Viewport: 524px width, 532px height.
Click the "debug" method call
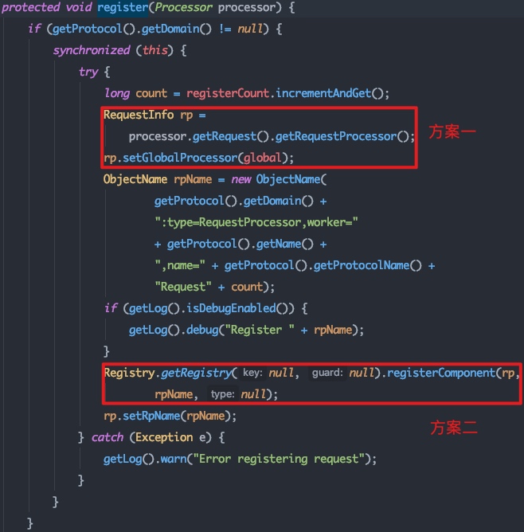pyautogui.click(x=202, y=330)
